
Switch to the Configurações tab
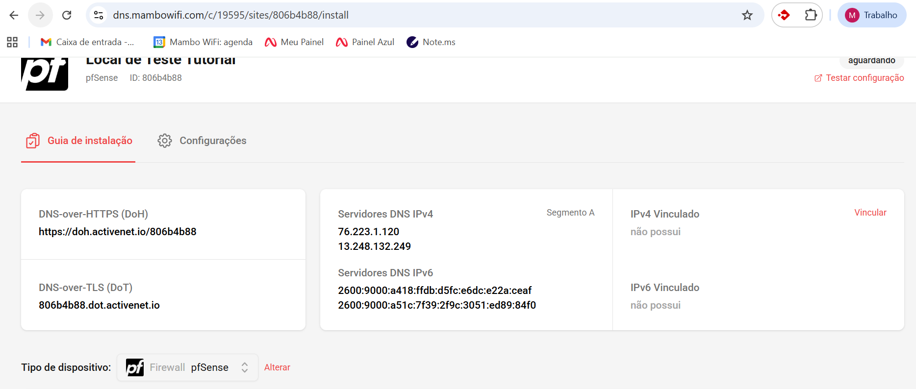[x=202, y=141]
